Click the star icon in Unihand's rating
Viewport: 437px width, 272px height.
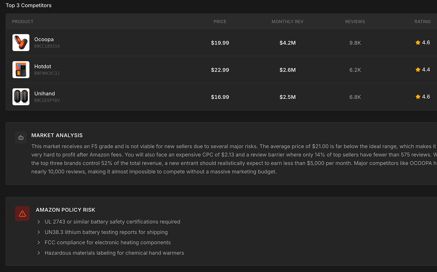(x=418, y=97)
